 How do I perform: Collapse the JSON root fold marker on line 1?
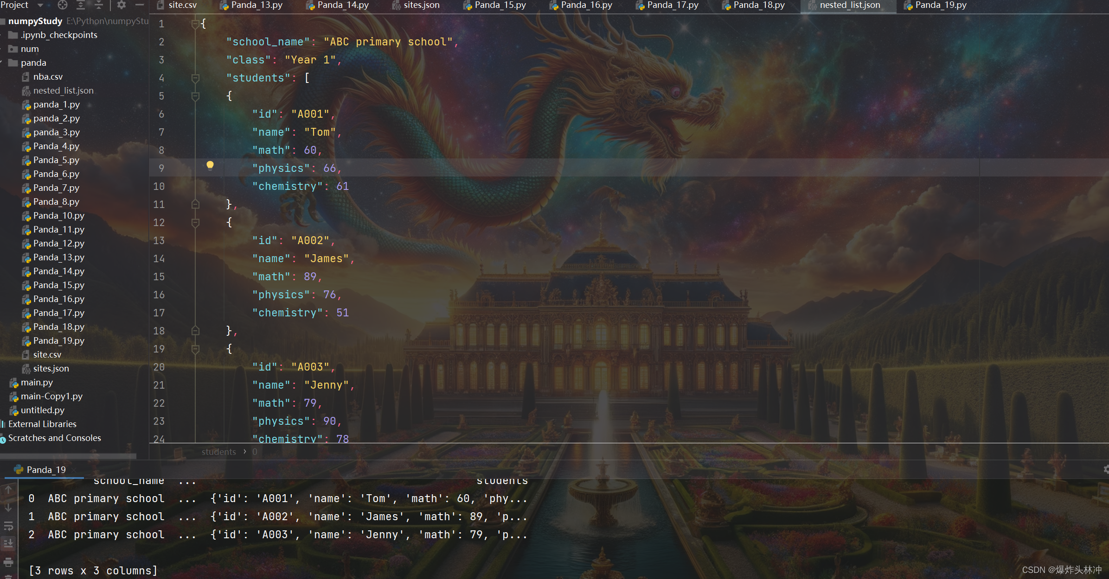pyautogui.click(x=195, y=24)
